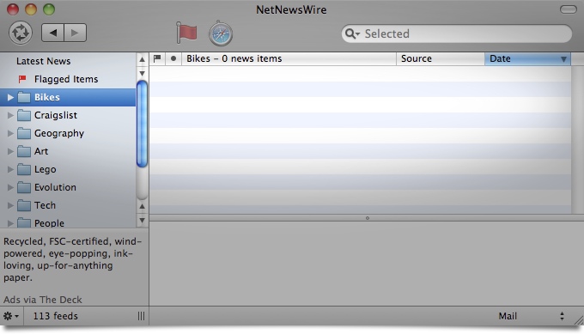Image resolution: width=584 pixels, height=334 pixels.
Task: Click the Bikes folder icon
Action: [x=24, y=97]
